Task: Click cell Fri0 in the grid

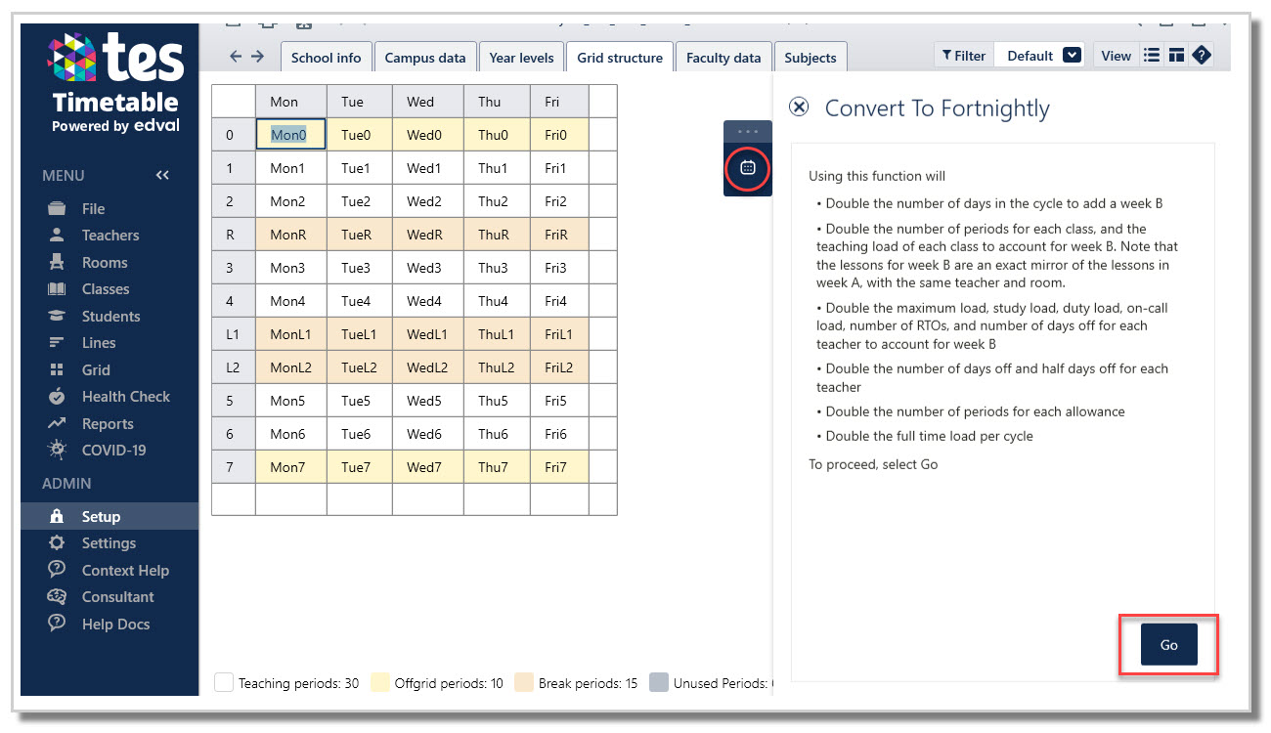Action: (559, 135)
